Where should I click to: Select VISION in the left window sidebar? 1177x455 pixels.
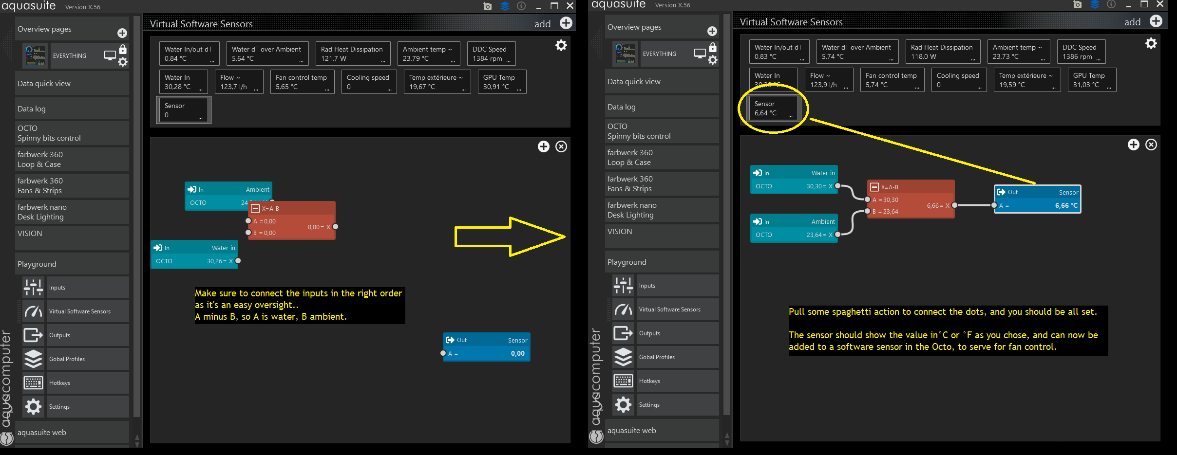[x=72, y=237]
